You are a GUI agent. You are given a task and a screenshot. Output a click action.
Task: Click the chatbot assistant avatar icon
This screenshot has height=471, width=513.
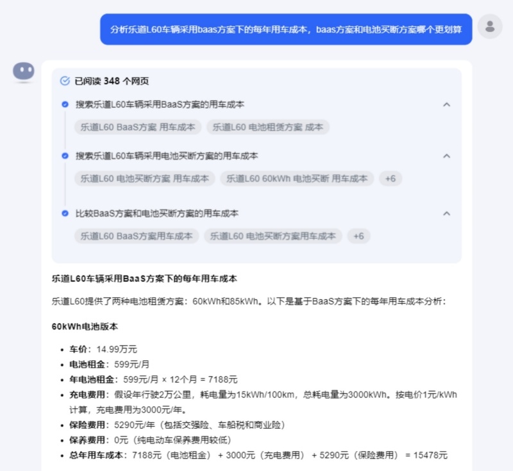24,71
